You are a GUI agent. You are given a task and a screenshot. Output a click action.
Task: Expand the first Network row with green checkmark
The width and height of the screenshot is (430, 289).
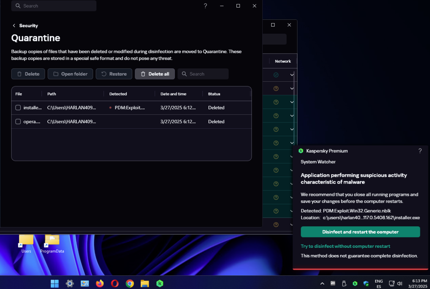click(292, 75)
